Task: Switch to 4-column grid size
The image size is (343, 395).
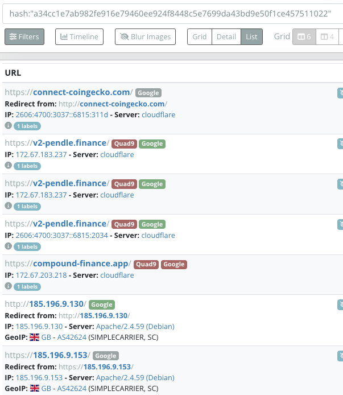Action: tap(327, 37)
